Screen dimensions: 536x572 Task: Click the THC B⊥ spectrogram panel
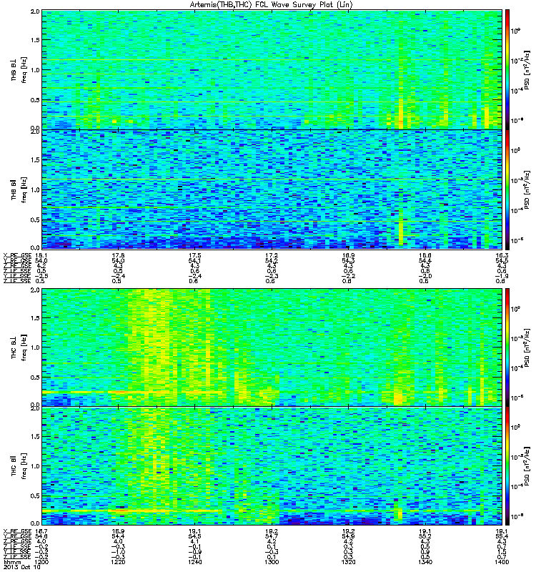pos(272,347)
